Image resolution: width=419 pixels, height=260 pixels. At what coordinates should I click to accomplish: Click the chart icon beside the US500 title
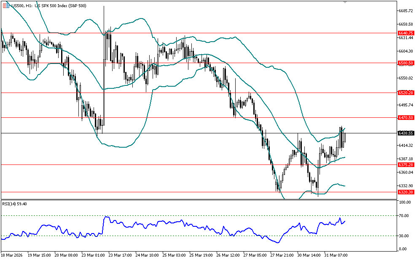tap(5, 5)
